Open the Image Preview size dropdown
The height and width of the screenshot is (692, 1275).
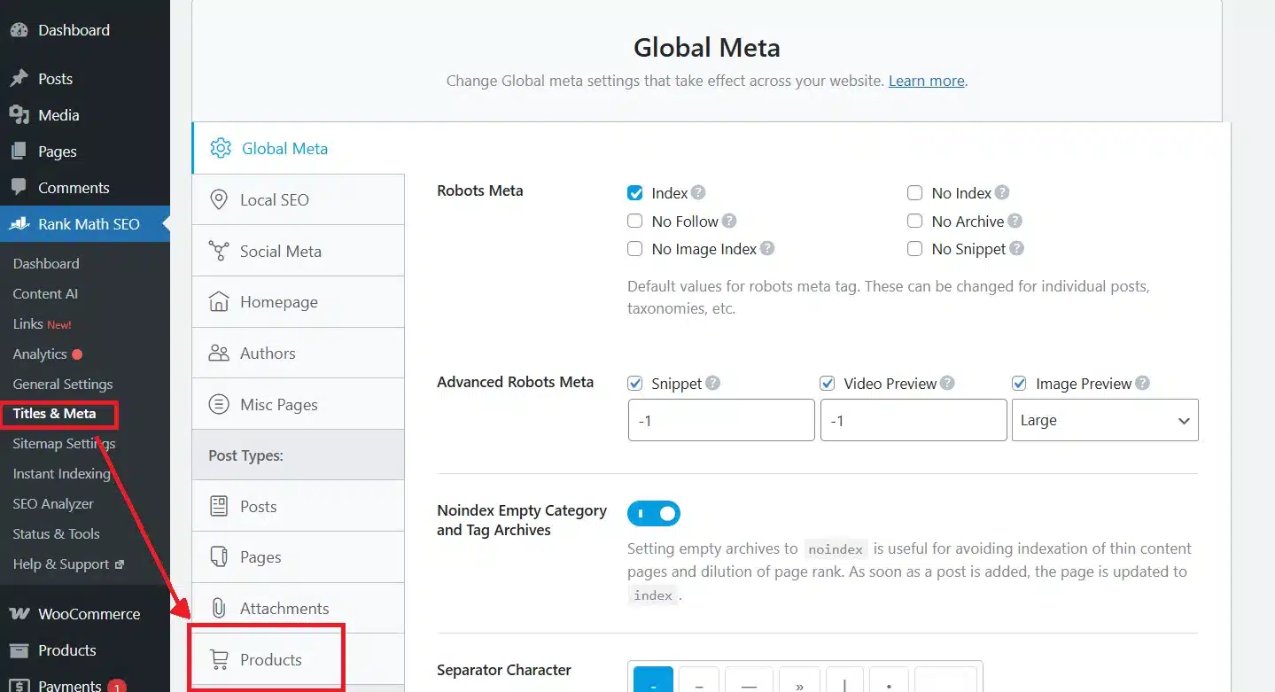click(1104, 419)
